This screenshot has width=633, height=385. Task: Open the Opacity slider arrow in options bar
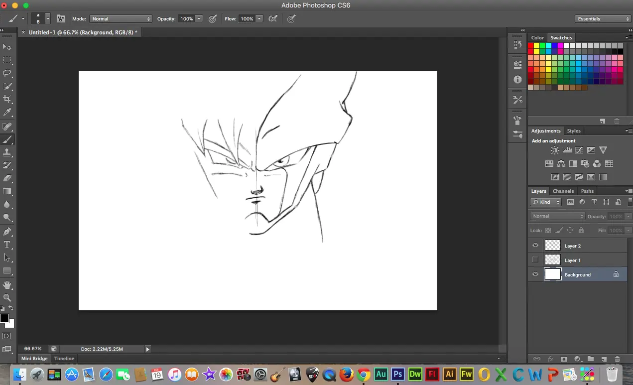(199, 19)
